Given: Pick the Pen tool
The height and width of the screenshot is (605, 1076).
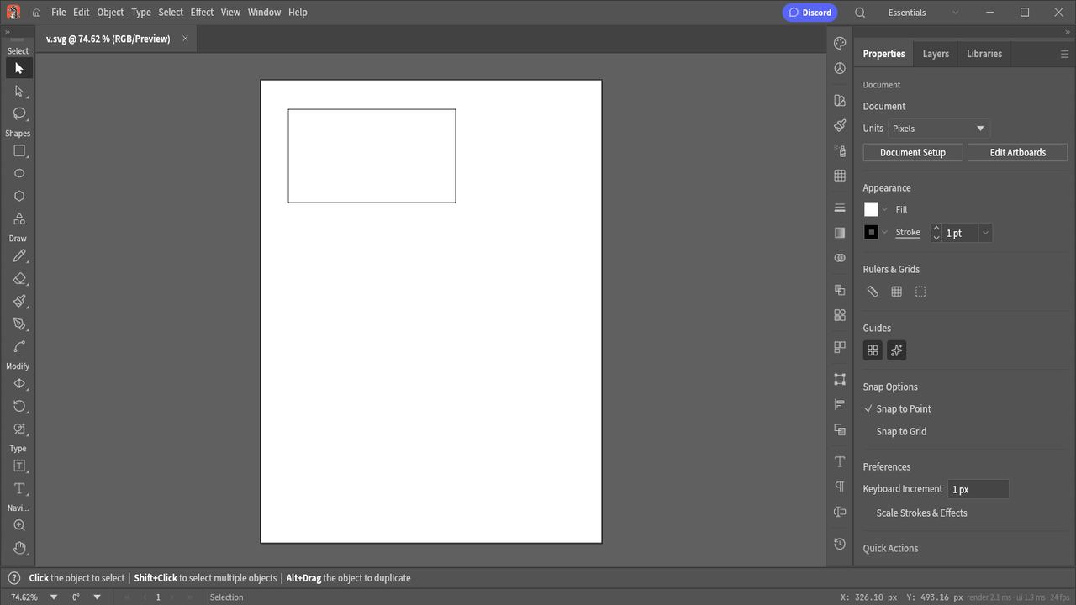Looking at the screenshot, I should coord(18,324).
